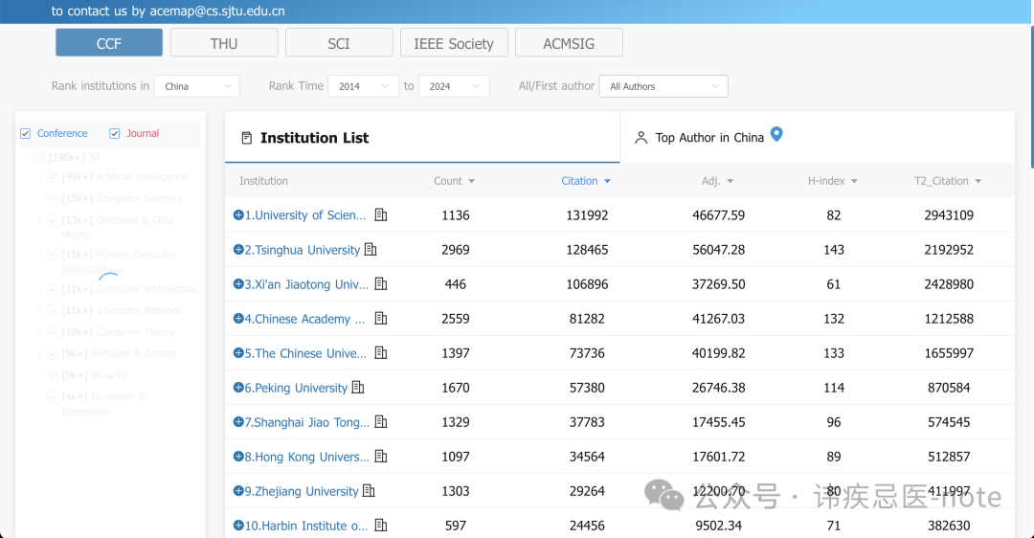Switch to the THU tab
Screen dimensions: 1034x538
pos(224,43)
